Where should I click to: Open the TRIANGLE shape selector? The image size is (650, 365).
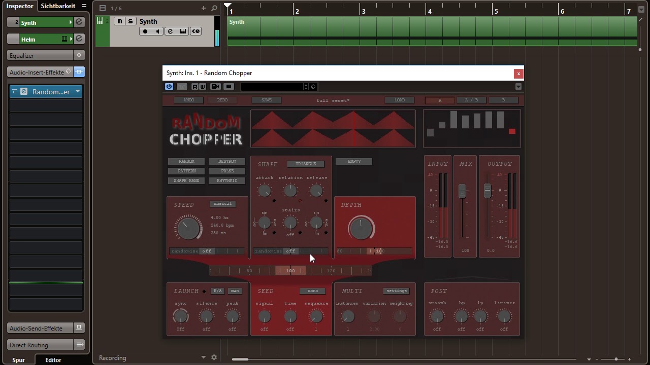[306, 164]
